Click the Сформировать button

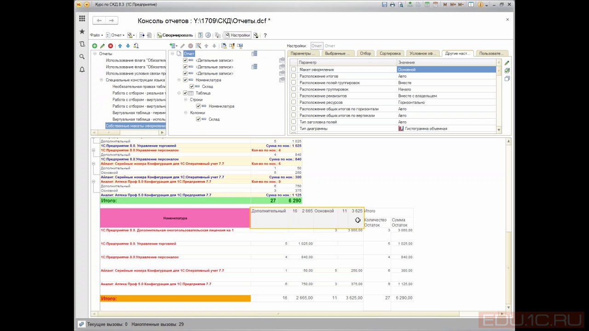[175, 35]
